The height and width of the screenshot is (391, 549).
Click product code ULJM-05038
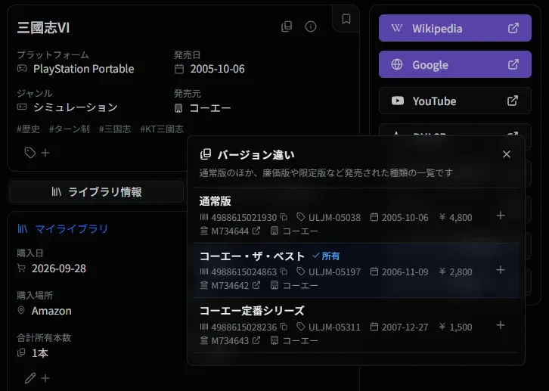pos(334,217)
